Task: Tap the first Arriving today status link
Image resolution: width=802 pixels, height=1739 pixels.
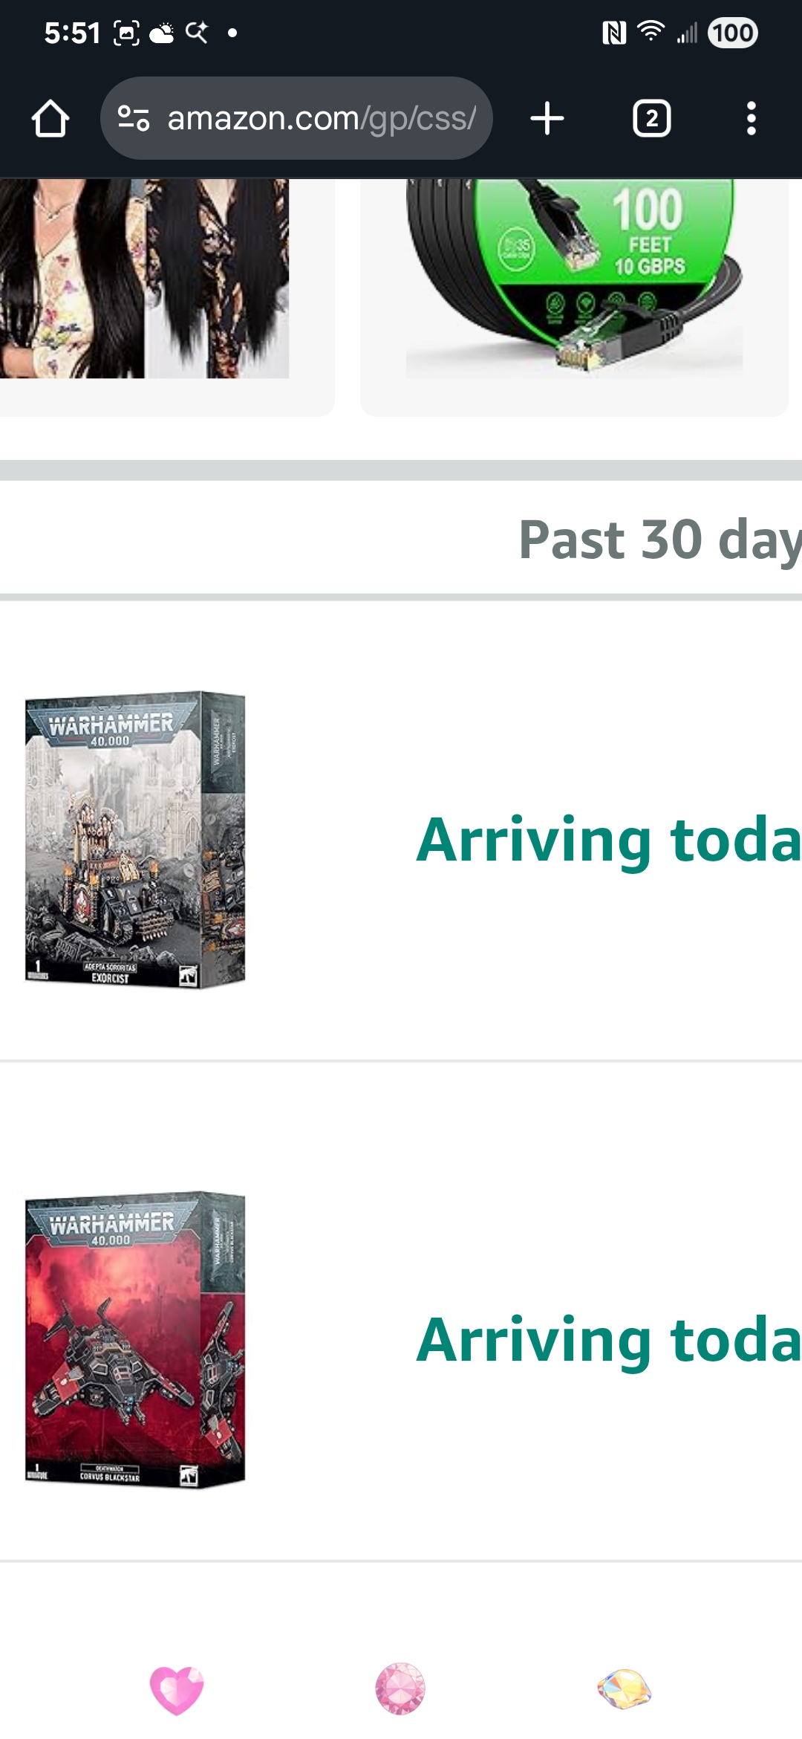Action: click(608, 841)
